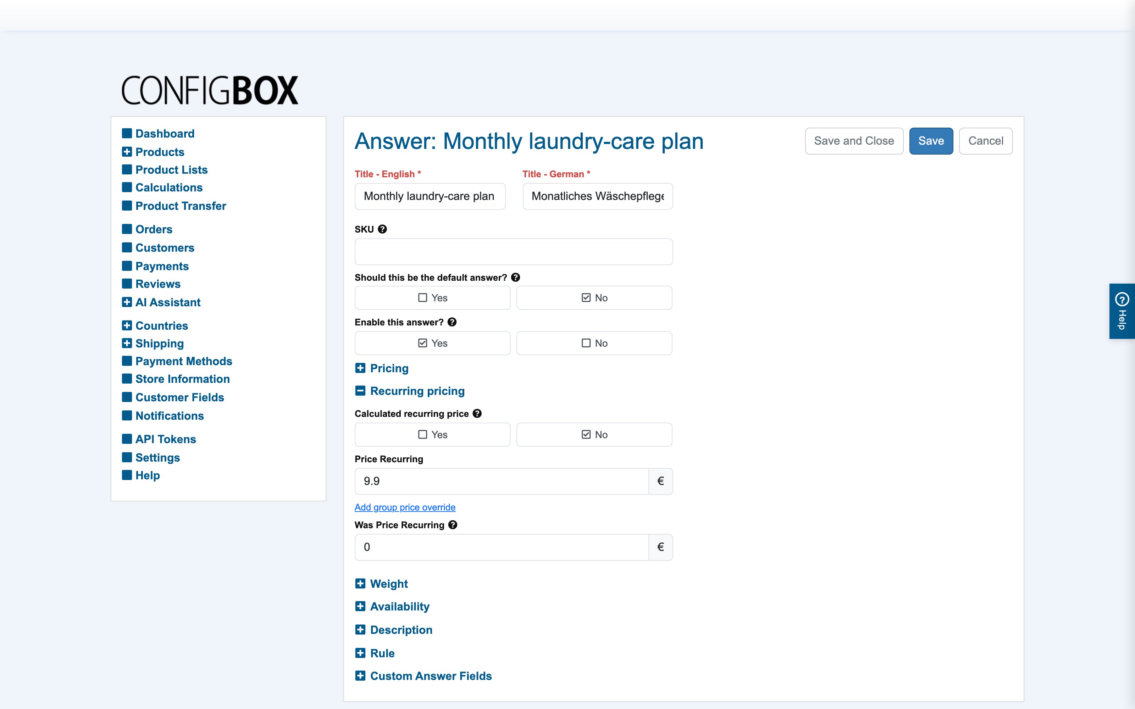1135x709 pixels.
Task: Open help tooltip for default answer question
Action: pos(515,278)
